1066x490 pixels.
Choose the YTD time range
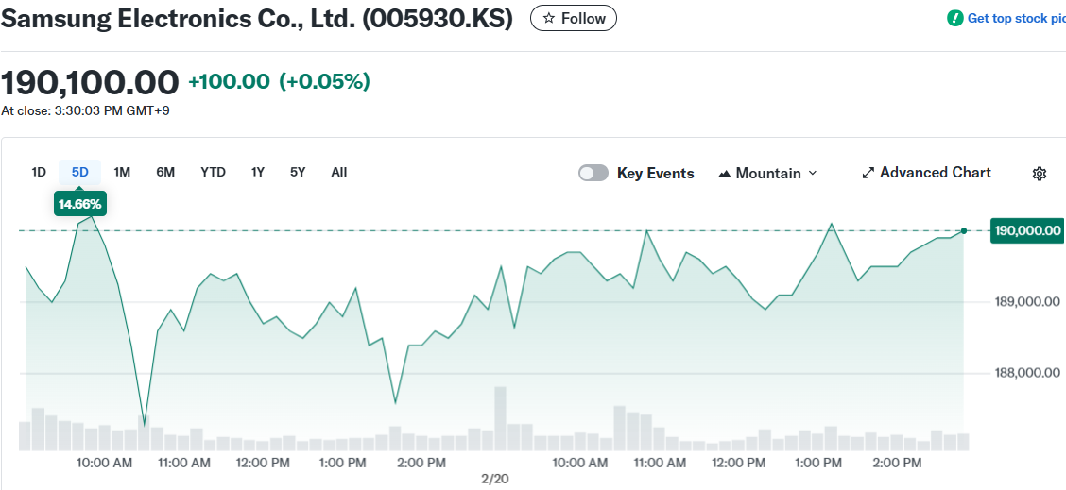click(x=213, y=172)
